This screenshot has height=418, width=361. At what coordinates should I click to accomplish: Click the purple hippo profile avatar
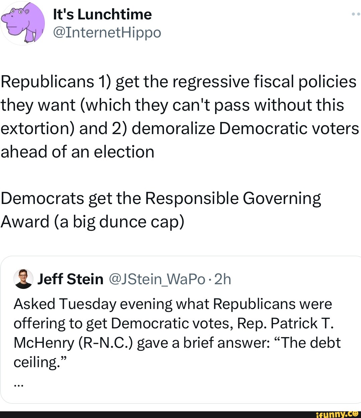pos(23,23)
